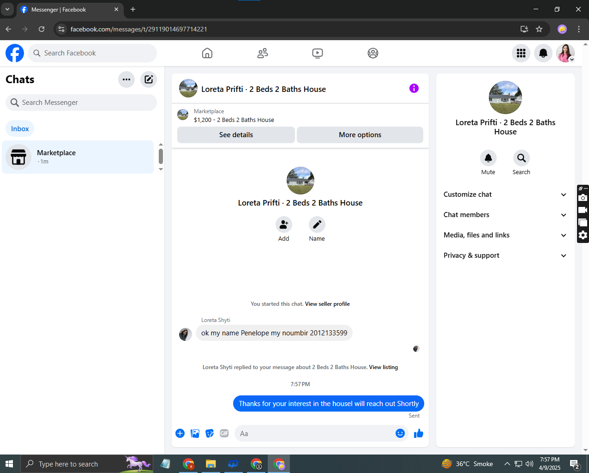This screenshot has width=589, height=473.
Task: Expand Chat members section
Action: pyautogui.click(x=505, y=215)
